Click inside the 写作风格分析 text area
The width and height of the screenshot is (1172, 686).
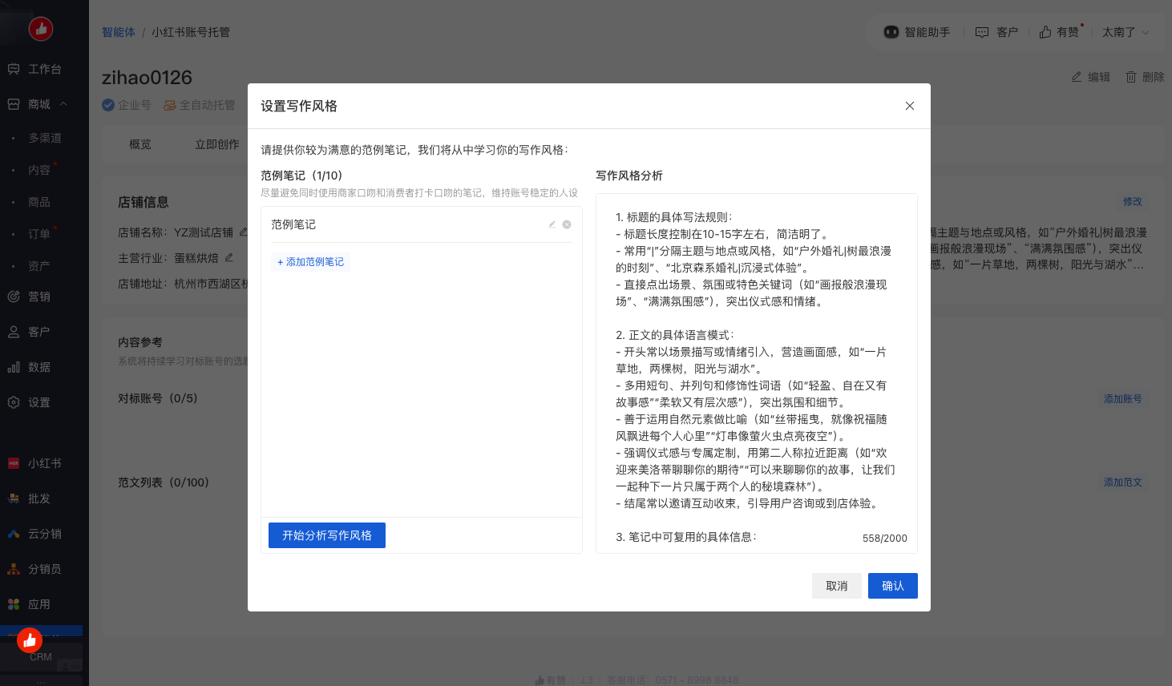(756, 369)
